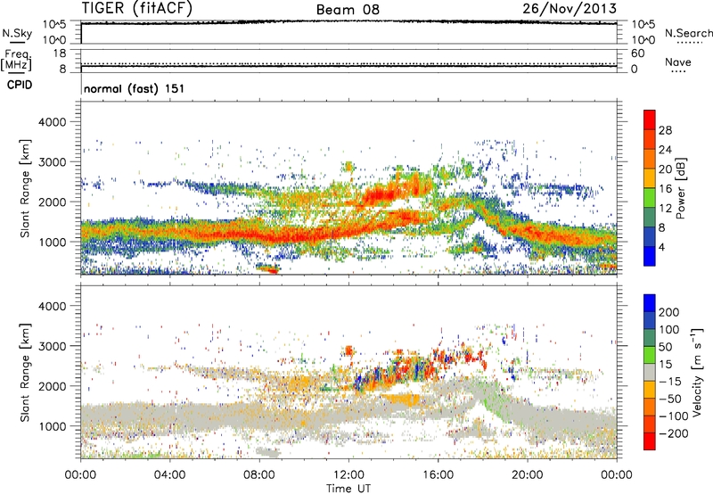Click the 1000 tick of the velocity panel
The height and width of the screenshot is (494, 713).
(x=53, y=426)
